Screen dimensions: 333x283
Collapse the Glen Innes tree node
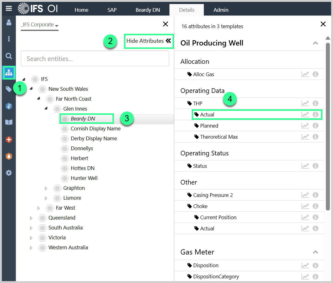click(x=46, y=109)
